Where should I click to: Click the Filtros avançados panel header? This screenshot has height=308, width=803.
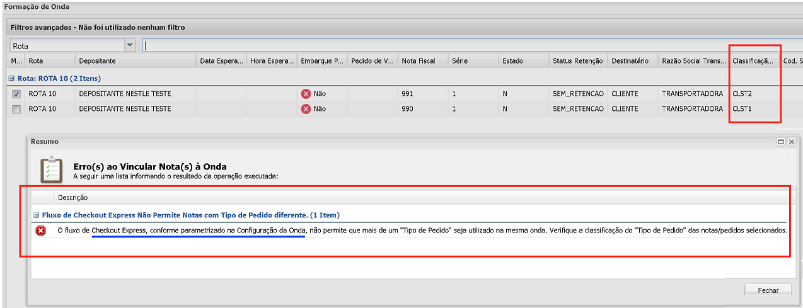(403, 28)
